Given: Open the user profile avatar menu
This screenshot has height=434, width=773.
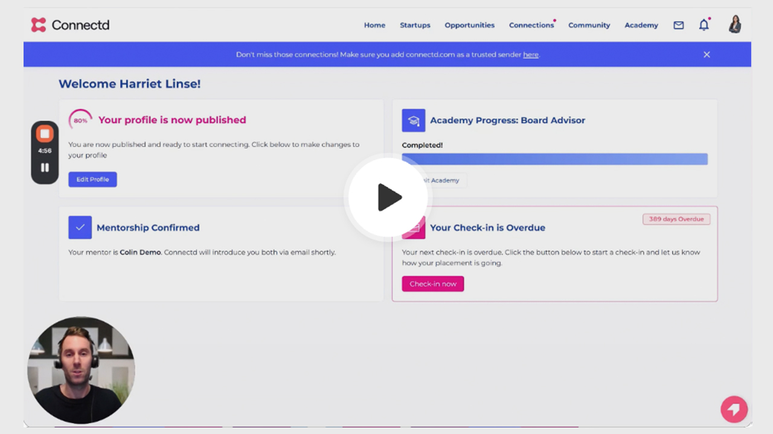Looking at the screenshot, I should (735, 24).
